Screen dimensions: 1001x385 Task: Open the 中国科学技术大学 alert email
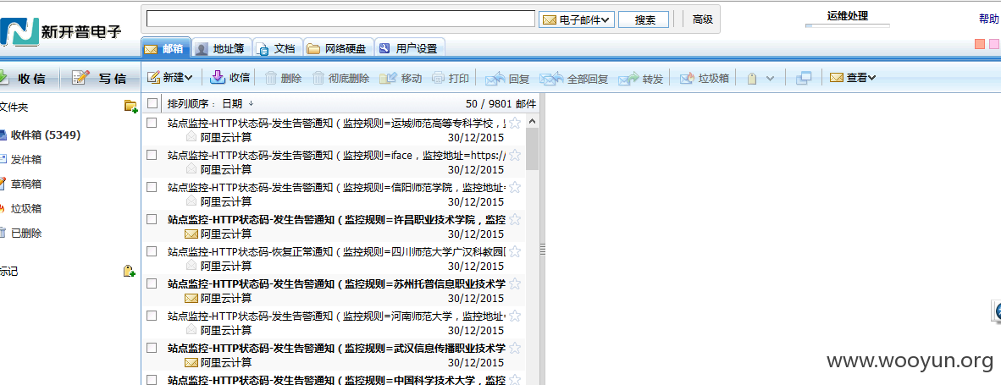click(337, 380)
